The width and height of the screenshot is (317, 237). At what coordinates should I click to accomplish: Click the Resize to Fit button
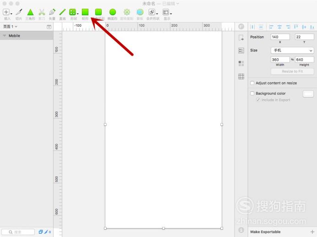(x=292, y=71)
